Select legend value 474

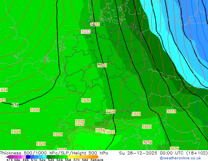coord(10,160)
